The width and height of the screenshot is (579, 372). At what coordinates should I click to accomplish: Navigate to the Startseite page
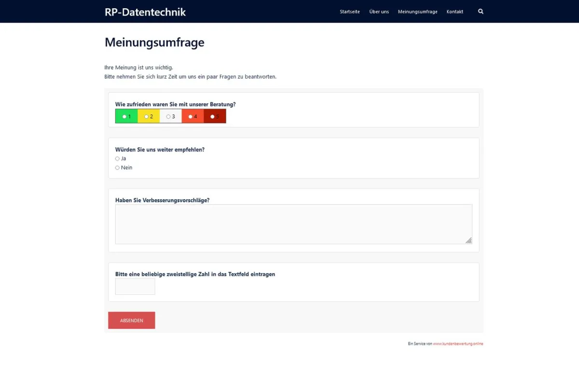pos(349,12)
